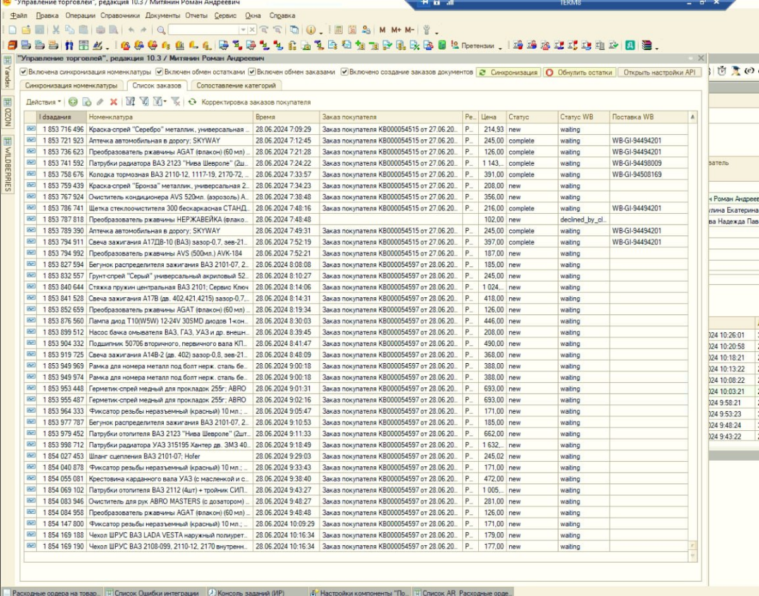This screenshot has height=596, width=759.
Task: Open the filter history dropdown arrow
Action: click(x=165, y=101)
